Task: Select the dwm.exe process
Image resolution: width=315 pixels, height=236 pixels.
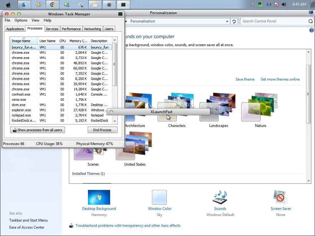Action: 61,105
